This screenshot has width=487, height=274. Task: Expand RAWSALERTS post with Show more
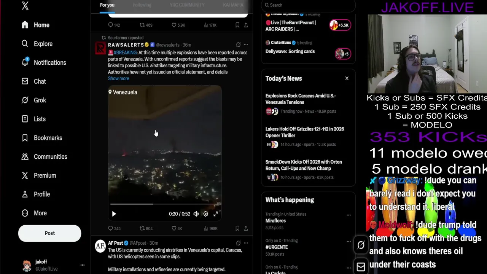tap(118, 78)
